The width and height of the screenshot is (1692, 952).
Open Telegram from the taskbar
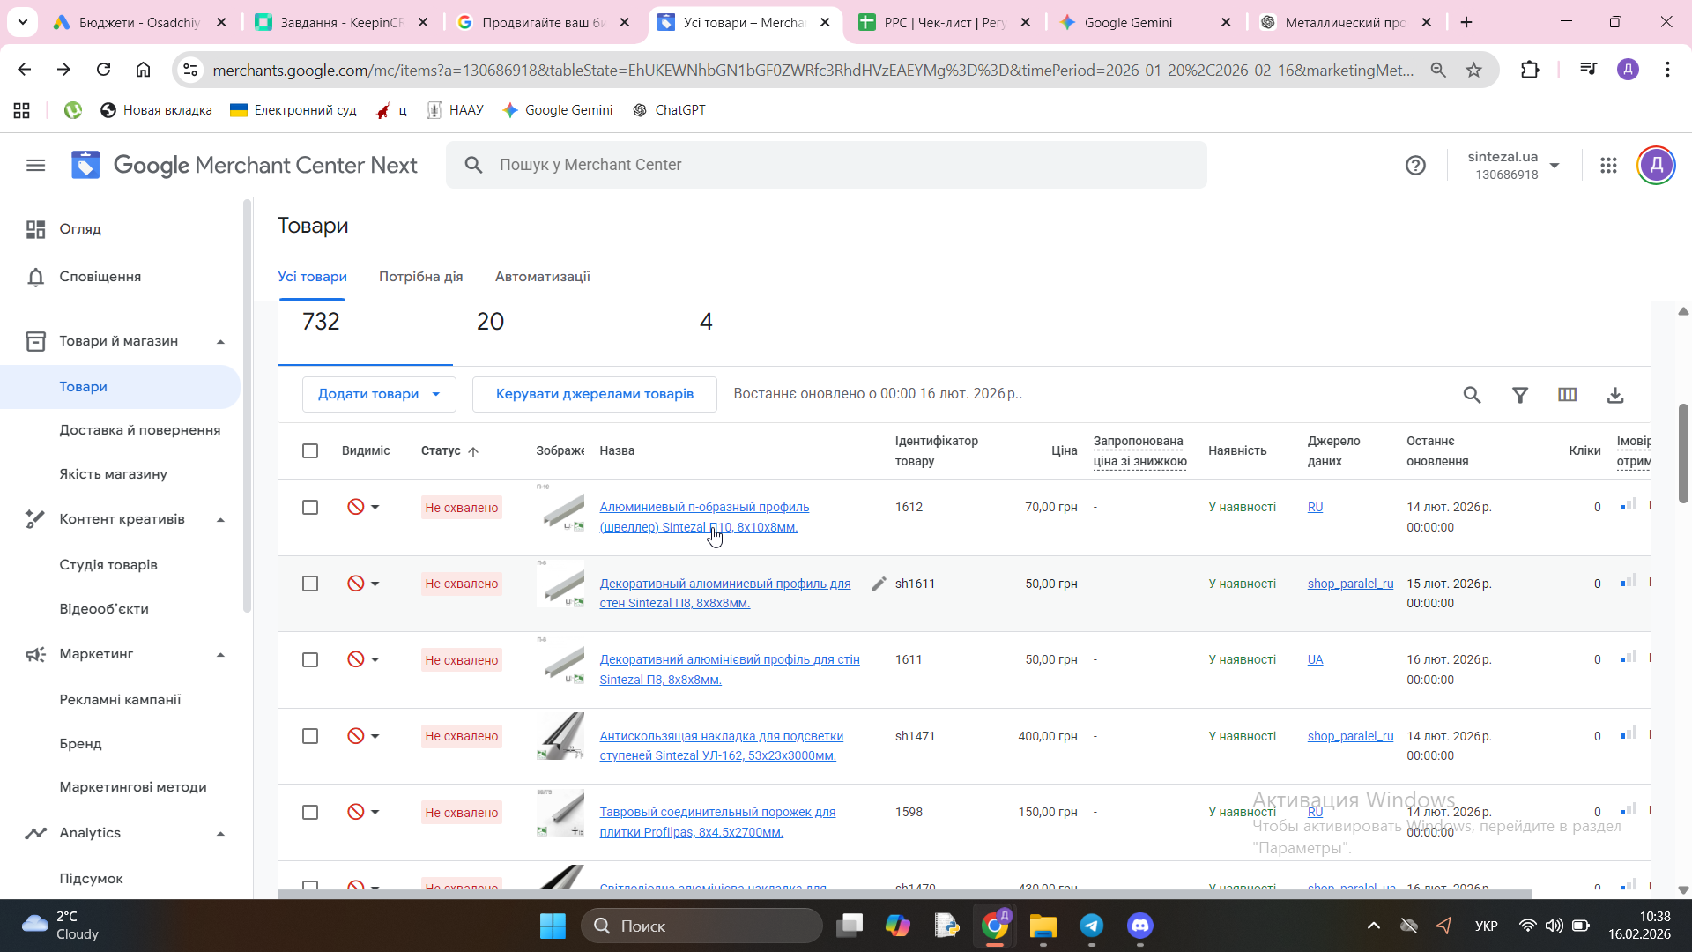pyautogui.click(x=1091, y=926)
